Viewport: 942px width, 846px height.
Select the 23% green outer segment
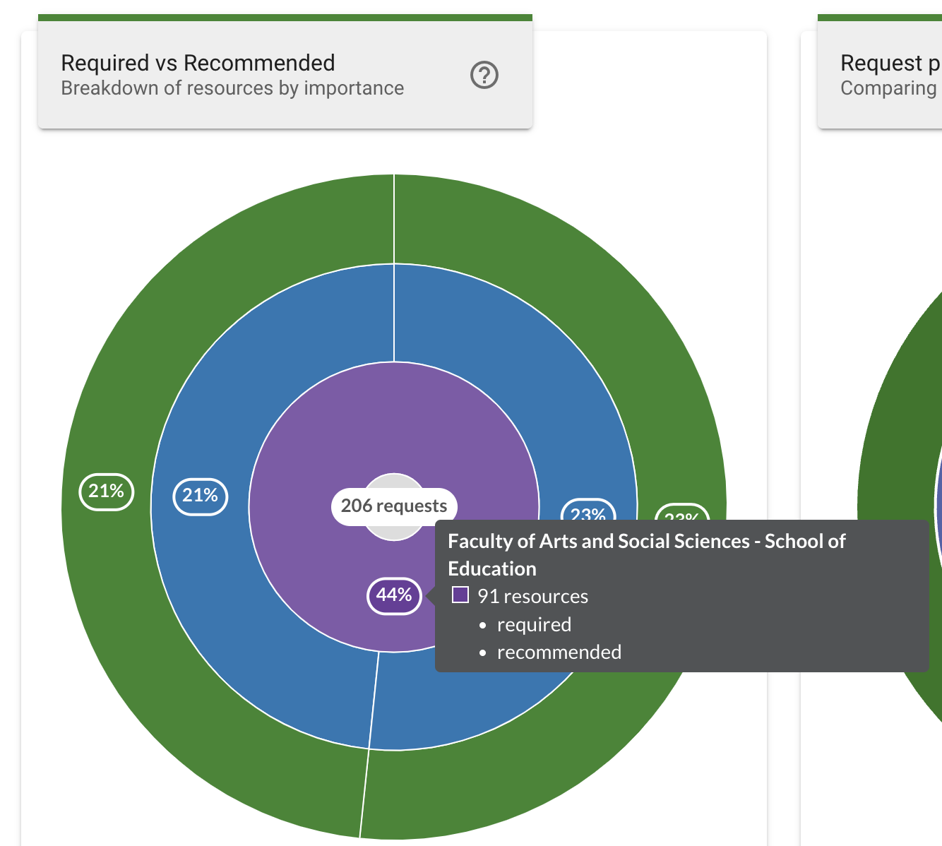pyautogui.click(x=681, y=515)
